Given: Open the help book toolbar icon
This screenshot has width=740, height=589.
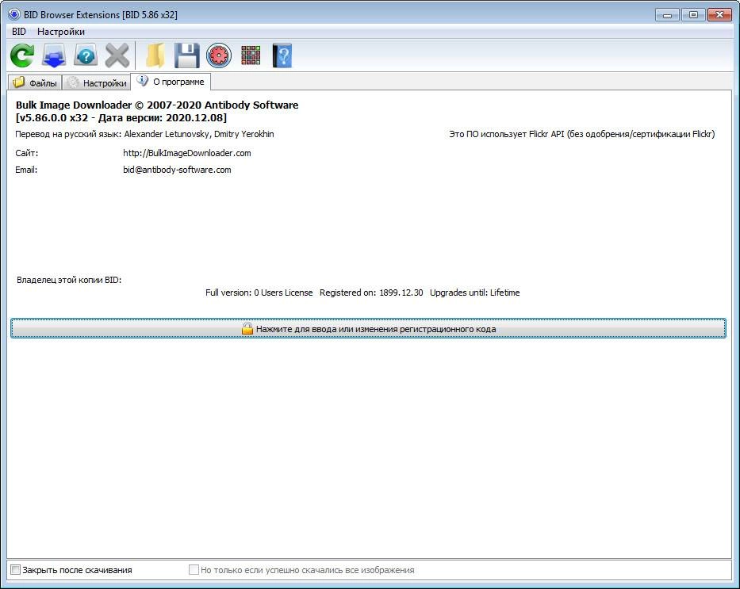Looking at the screenshot, I should 282,55.
